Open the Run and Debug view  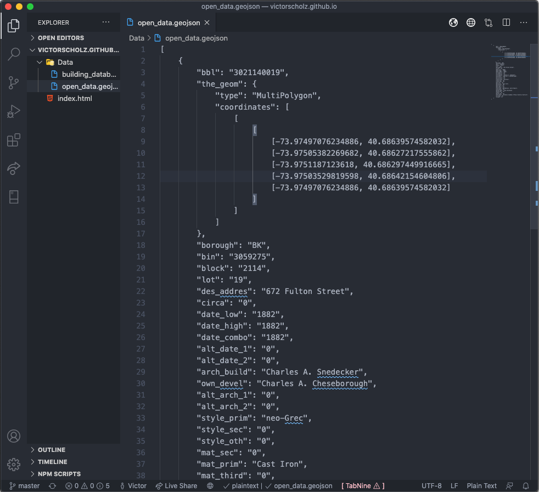point(13,111)
